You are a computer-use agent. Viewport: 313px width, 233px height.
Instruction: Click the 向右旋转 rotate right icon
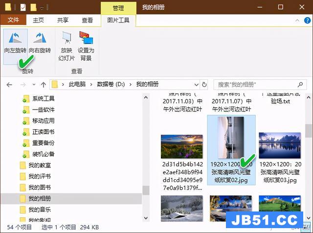pos(40,43)
